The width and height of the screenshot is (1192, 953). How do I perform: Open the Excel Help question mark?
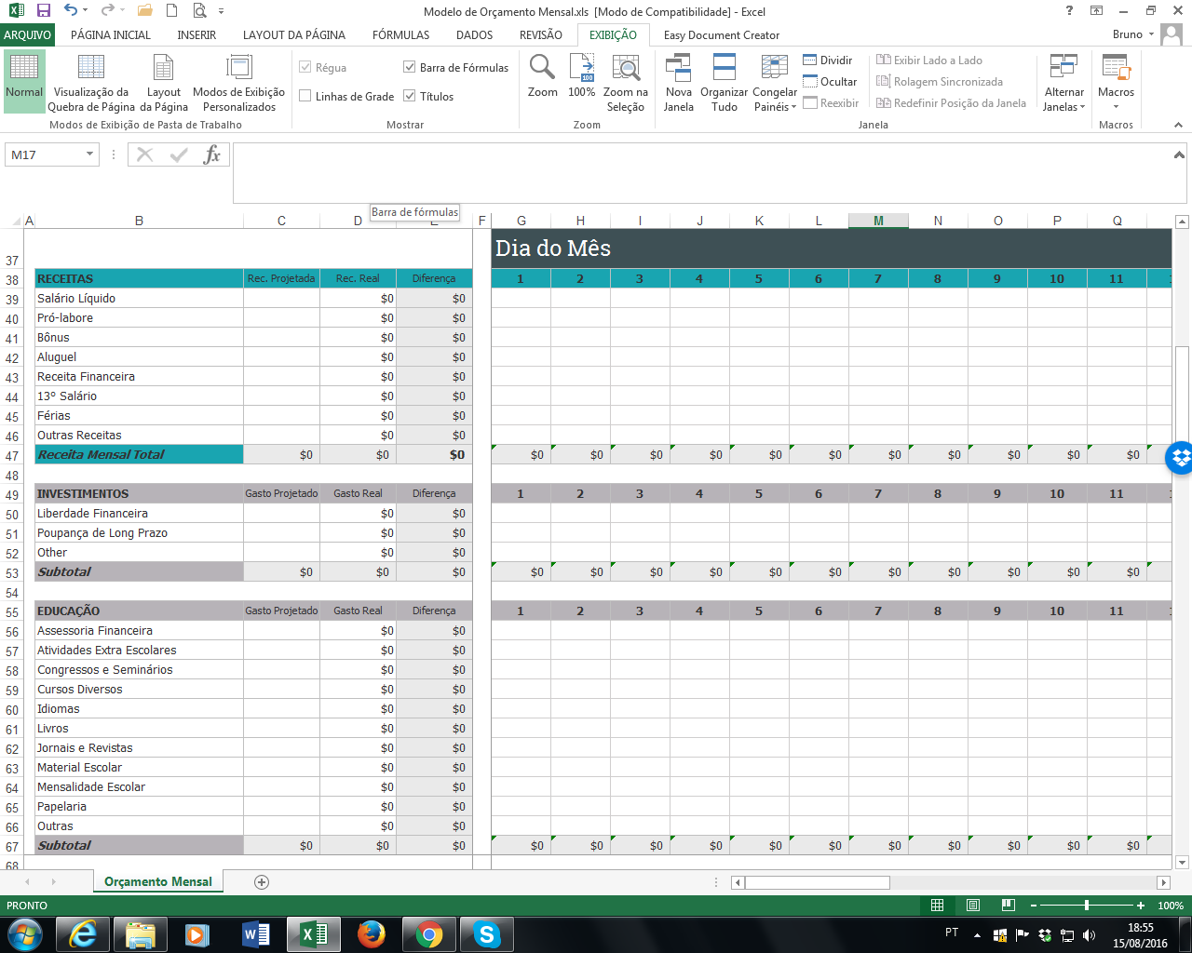pos(1069,11)
